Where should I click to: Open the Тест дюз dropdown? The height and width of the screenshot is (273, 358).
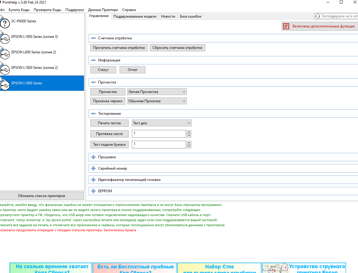pos(162,123)
